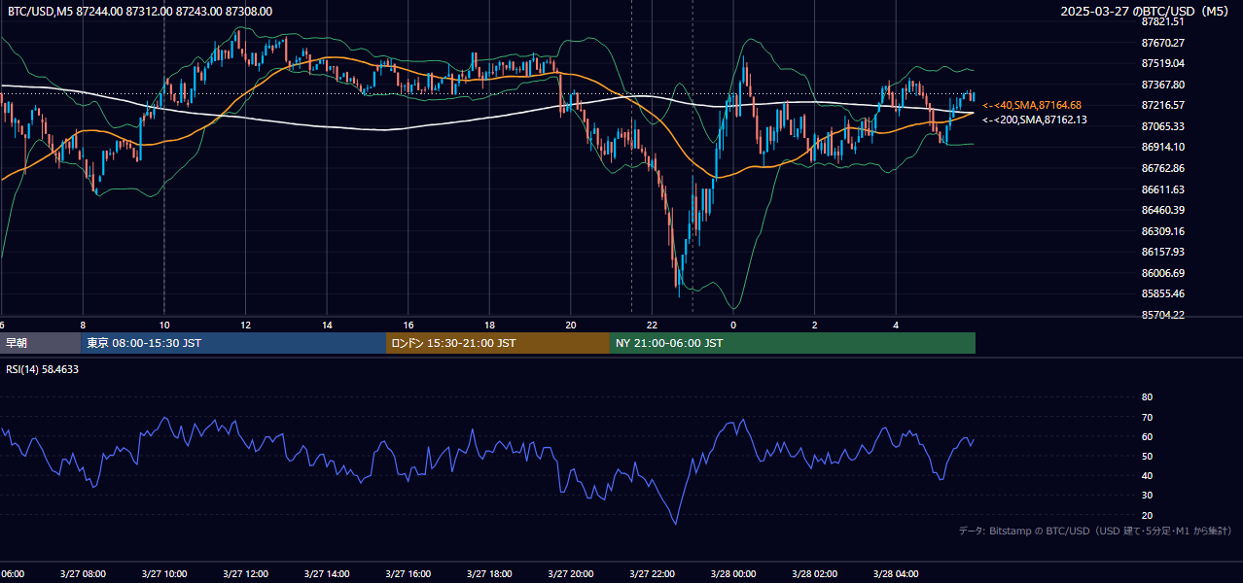The width and height of the screenshot is (1243, 583).
Task: Click the RSI scale value 60
Action: (x=1147, y=436)
